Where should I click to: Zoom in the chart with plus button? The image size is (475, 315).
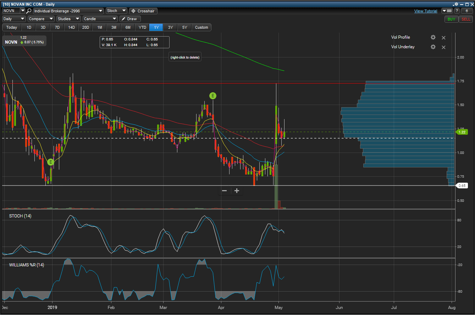point(237,191)
